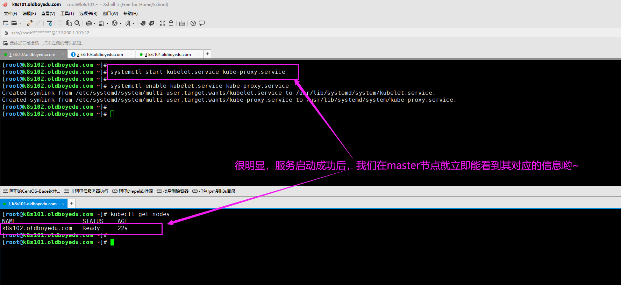This screenshot has height=285, width=621.
Task: Open the 工具(T) menu
Action: pos(67,14)
